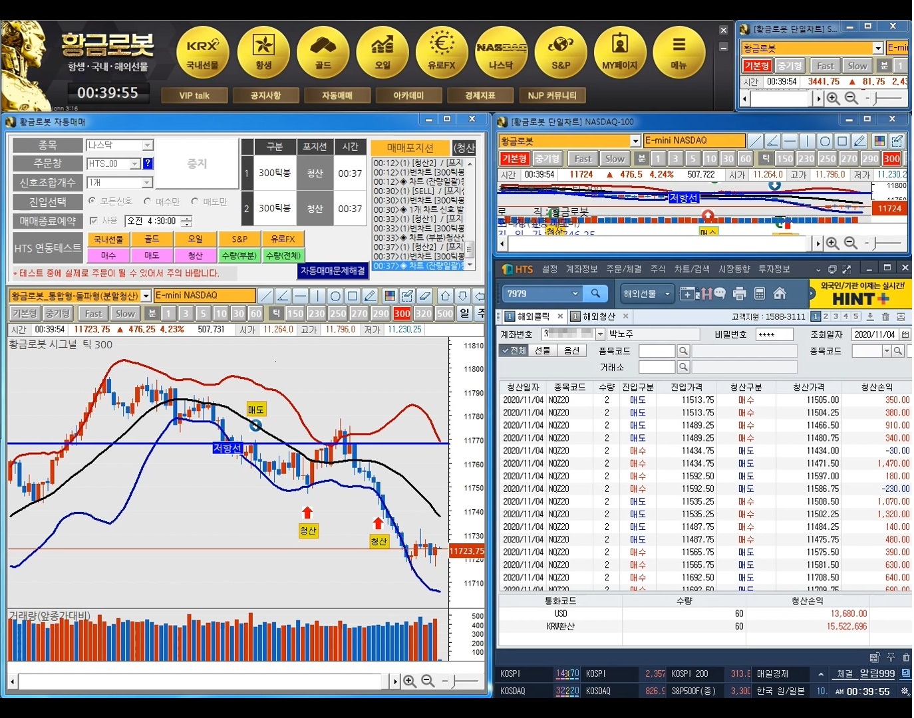Open the 유로FX market button
This screenshot has height=718, width=914.
pos(442,52)
